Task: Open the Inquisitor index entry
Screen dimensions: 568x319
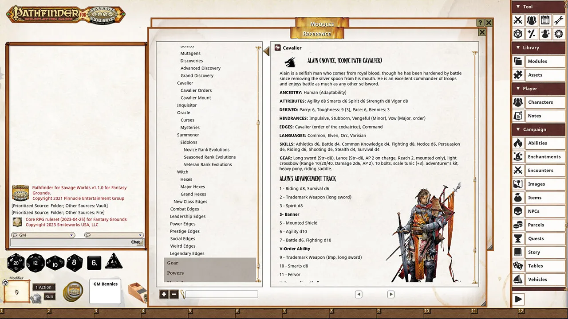Action: 187,105
